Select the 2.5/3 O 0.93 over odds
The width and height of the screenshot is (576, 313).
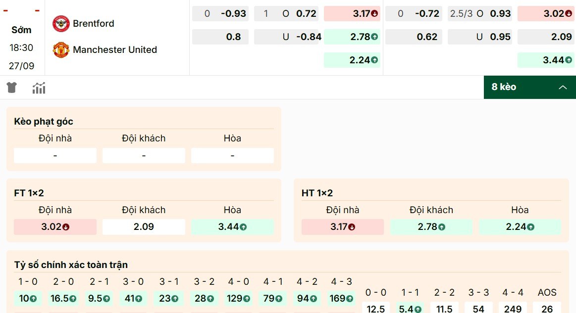pyautogui.click(x=479, y=13)
